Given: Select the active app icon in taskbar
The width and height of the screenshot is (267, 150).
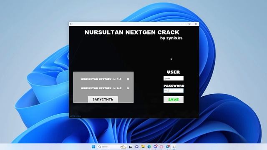Looking at the screenshot, I should (174, 147).
